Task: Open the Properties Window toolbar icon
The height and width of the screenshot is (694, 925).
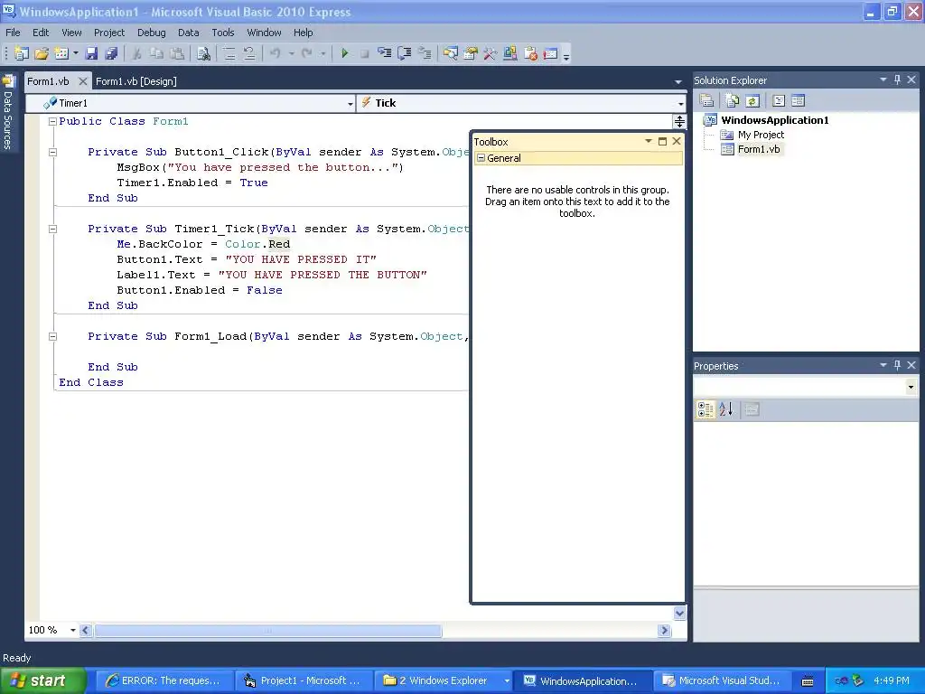Action: tap(470, 53)
